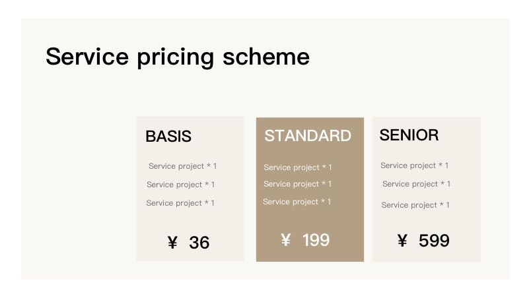Click second service project line under BASIS
The height and width of the screenshot is (298, 531).
point(180,185)
